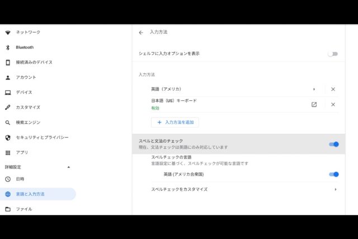
Task: Click the magnifier icon for 検索エンジン
Action: coord(8,122)
